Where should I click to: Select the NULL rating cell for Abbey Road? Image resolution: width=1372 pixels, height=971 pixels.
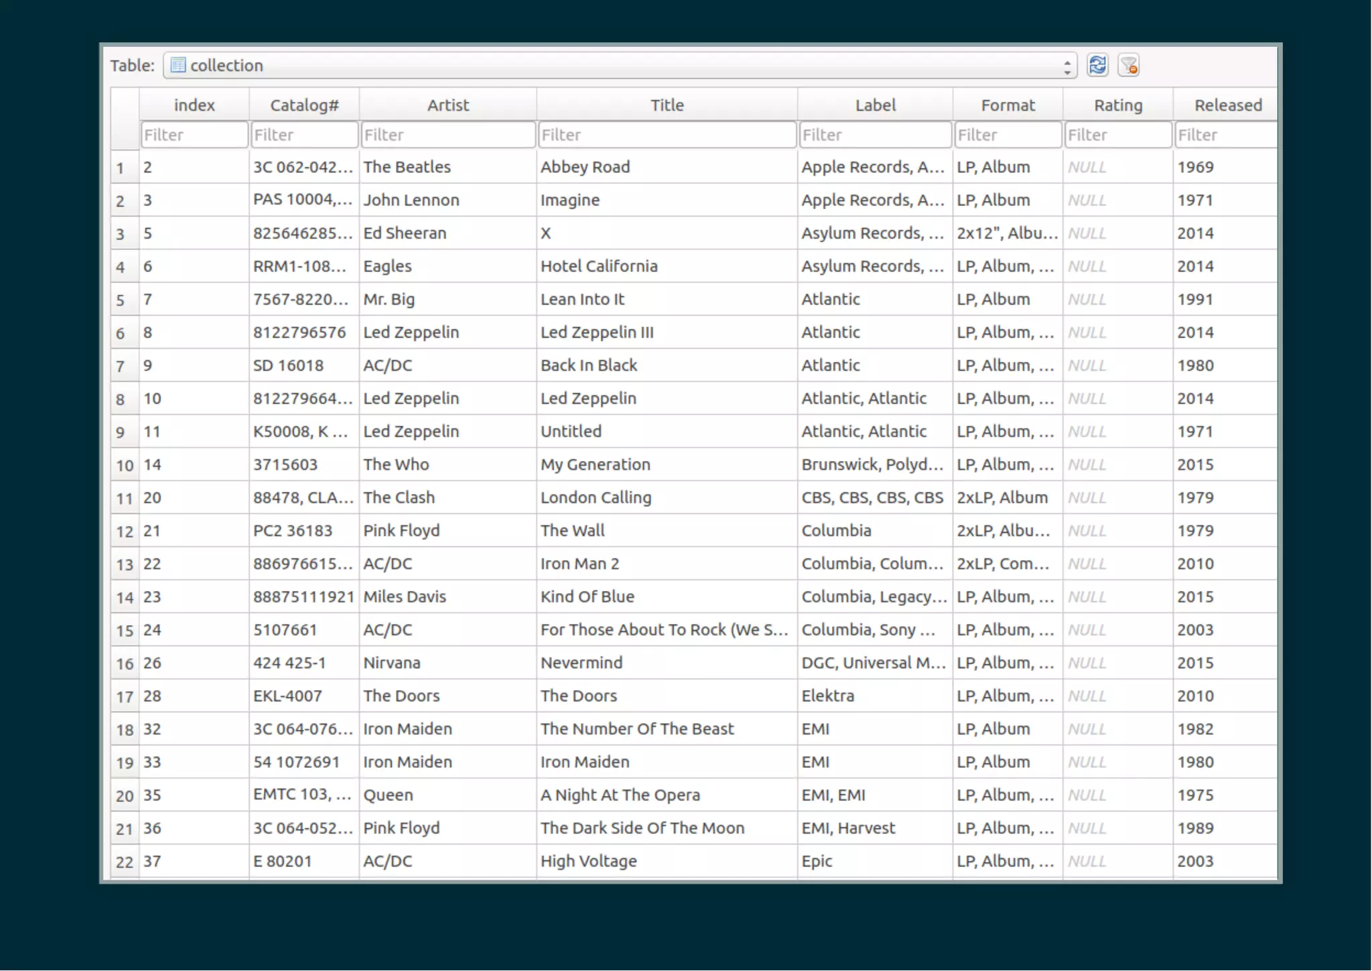tap(1118, 167)
